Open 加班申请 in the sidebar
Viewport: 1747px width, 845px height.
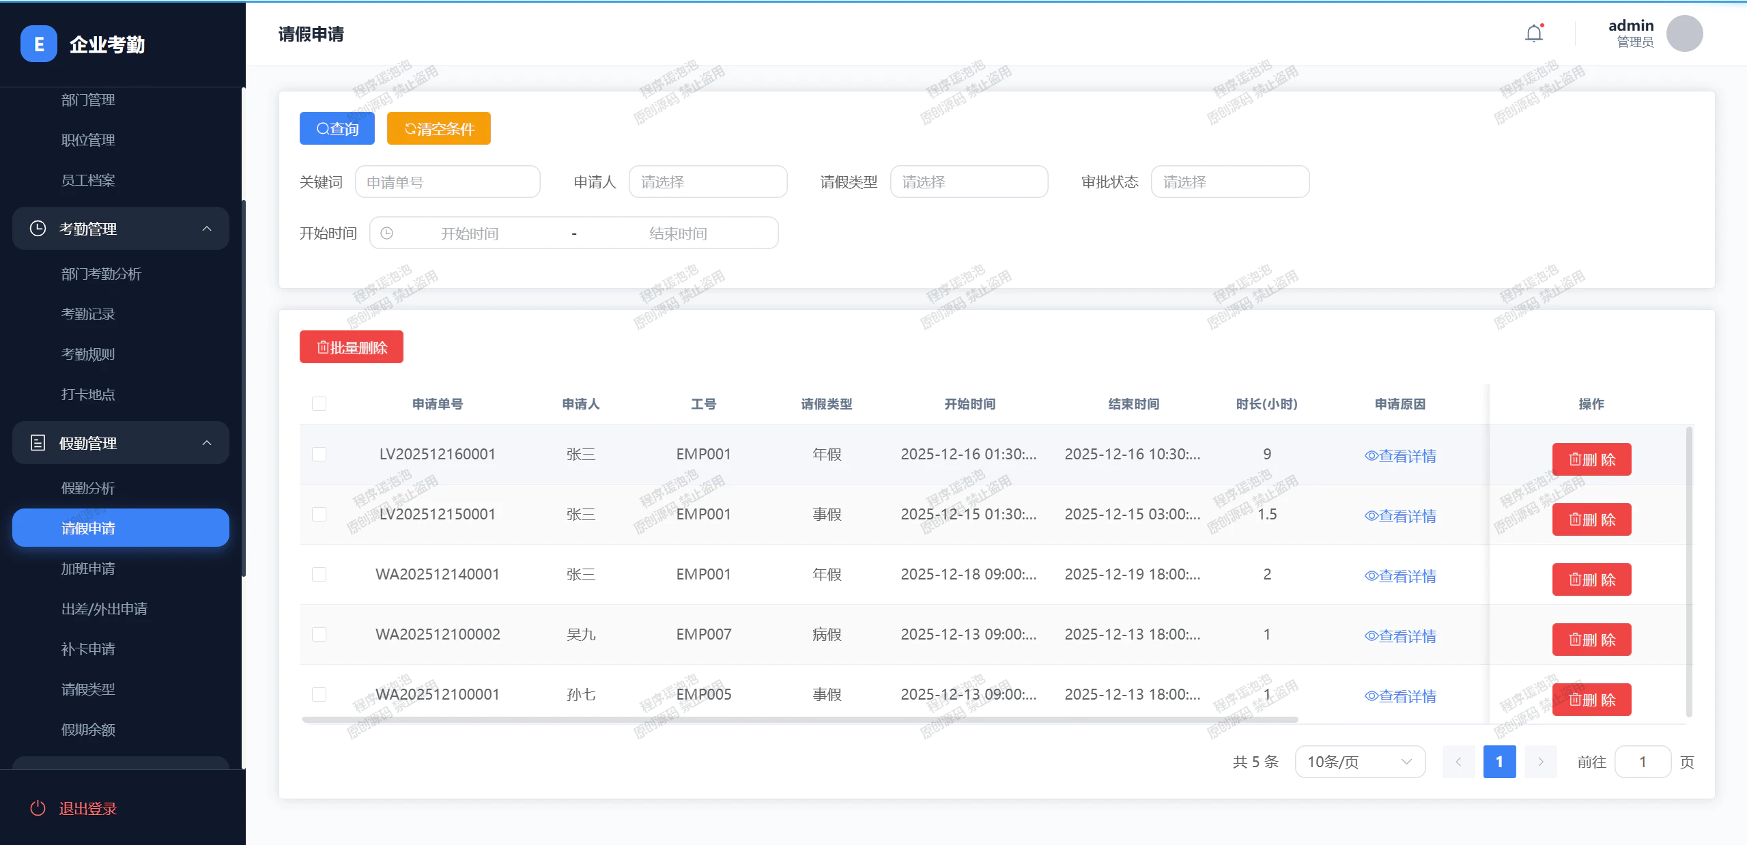[88, 569]
